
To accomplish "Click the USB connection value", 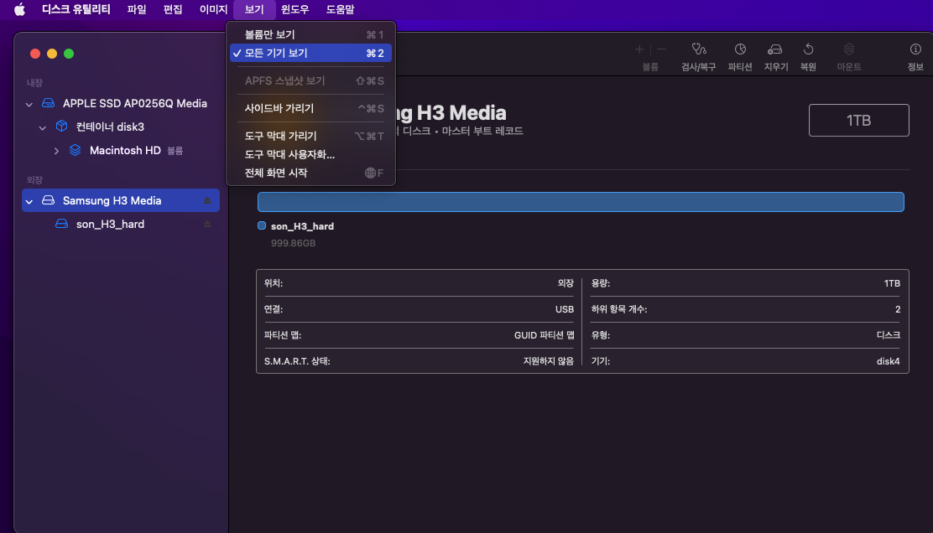I will point(565,309).
